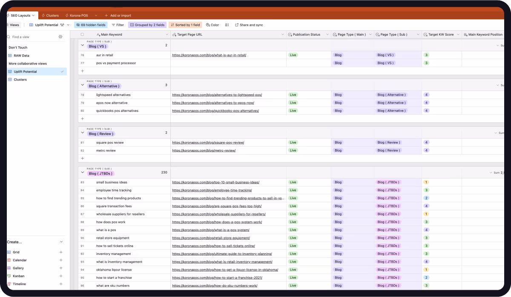Click the row height icon
Viewport: 511px width, 297px height.
point(227,25)
